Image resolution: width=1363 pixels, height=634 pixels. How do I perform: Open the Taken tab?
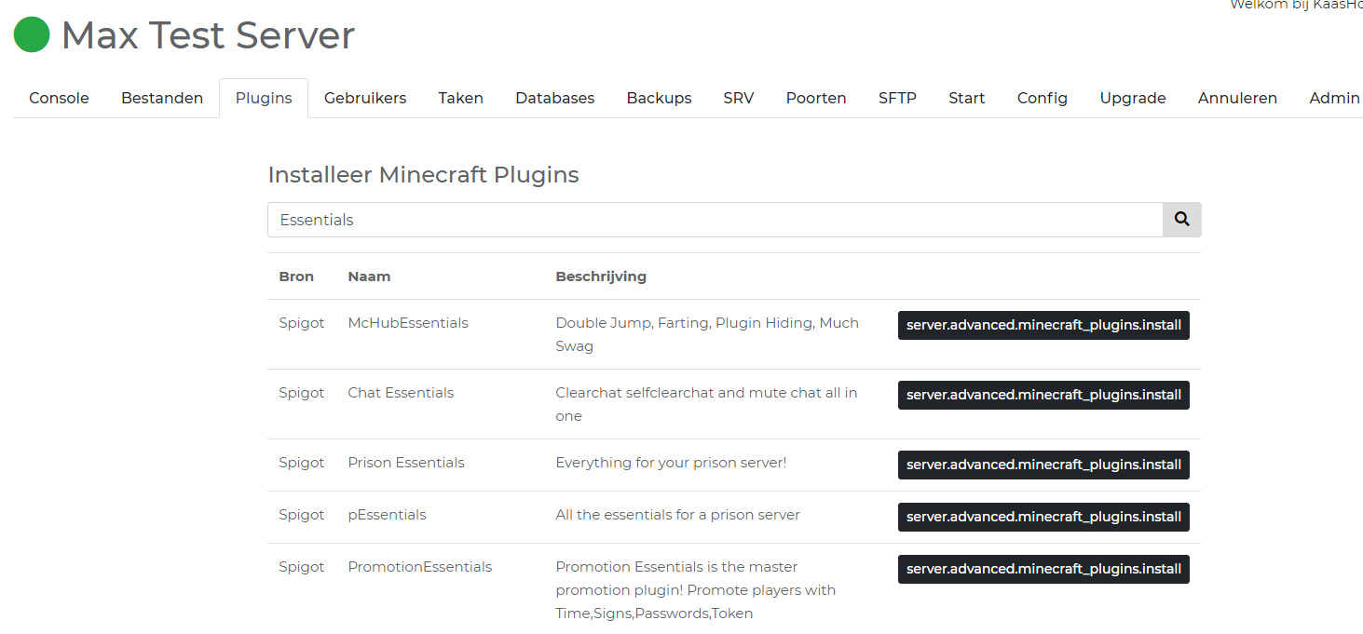(x=461, y=98)
